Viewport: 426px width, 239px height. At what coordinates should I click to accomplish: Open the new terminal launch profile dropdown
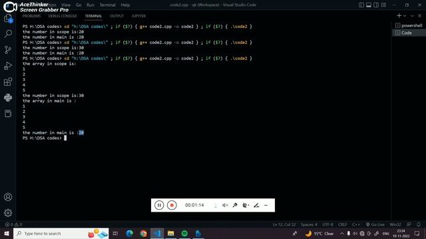pyautogui.click(x=405, y=16)
